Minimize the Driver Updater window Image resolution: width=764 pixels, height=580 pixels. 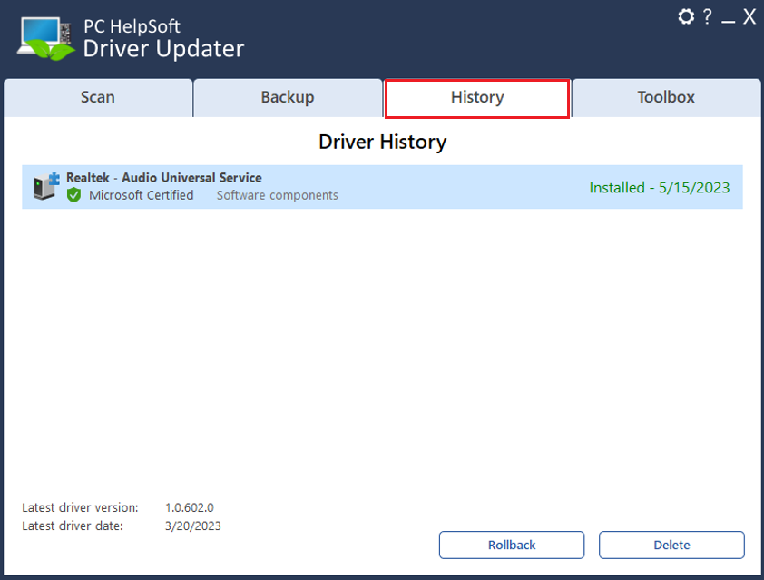pyautogui.click(x=728, y=22)
